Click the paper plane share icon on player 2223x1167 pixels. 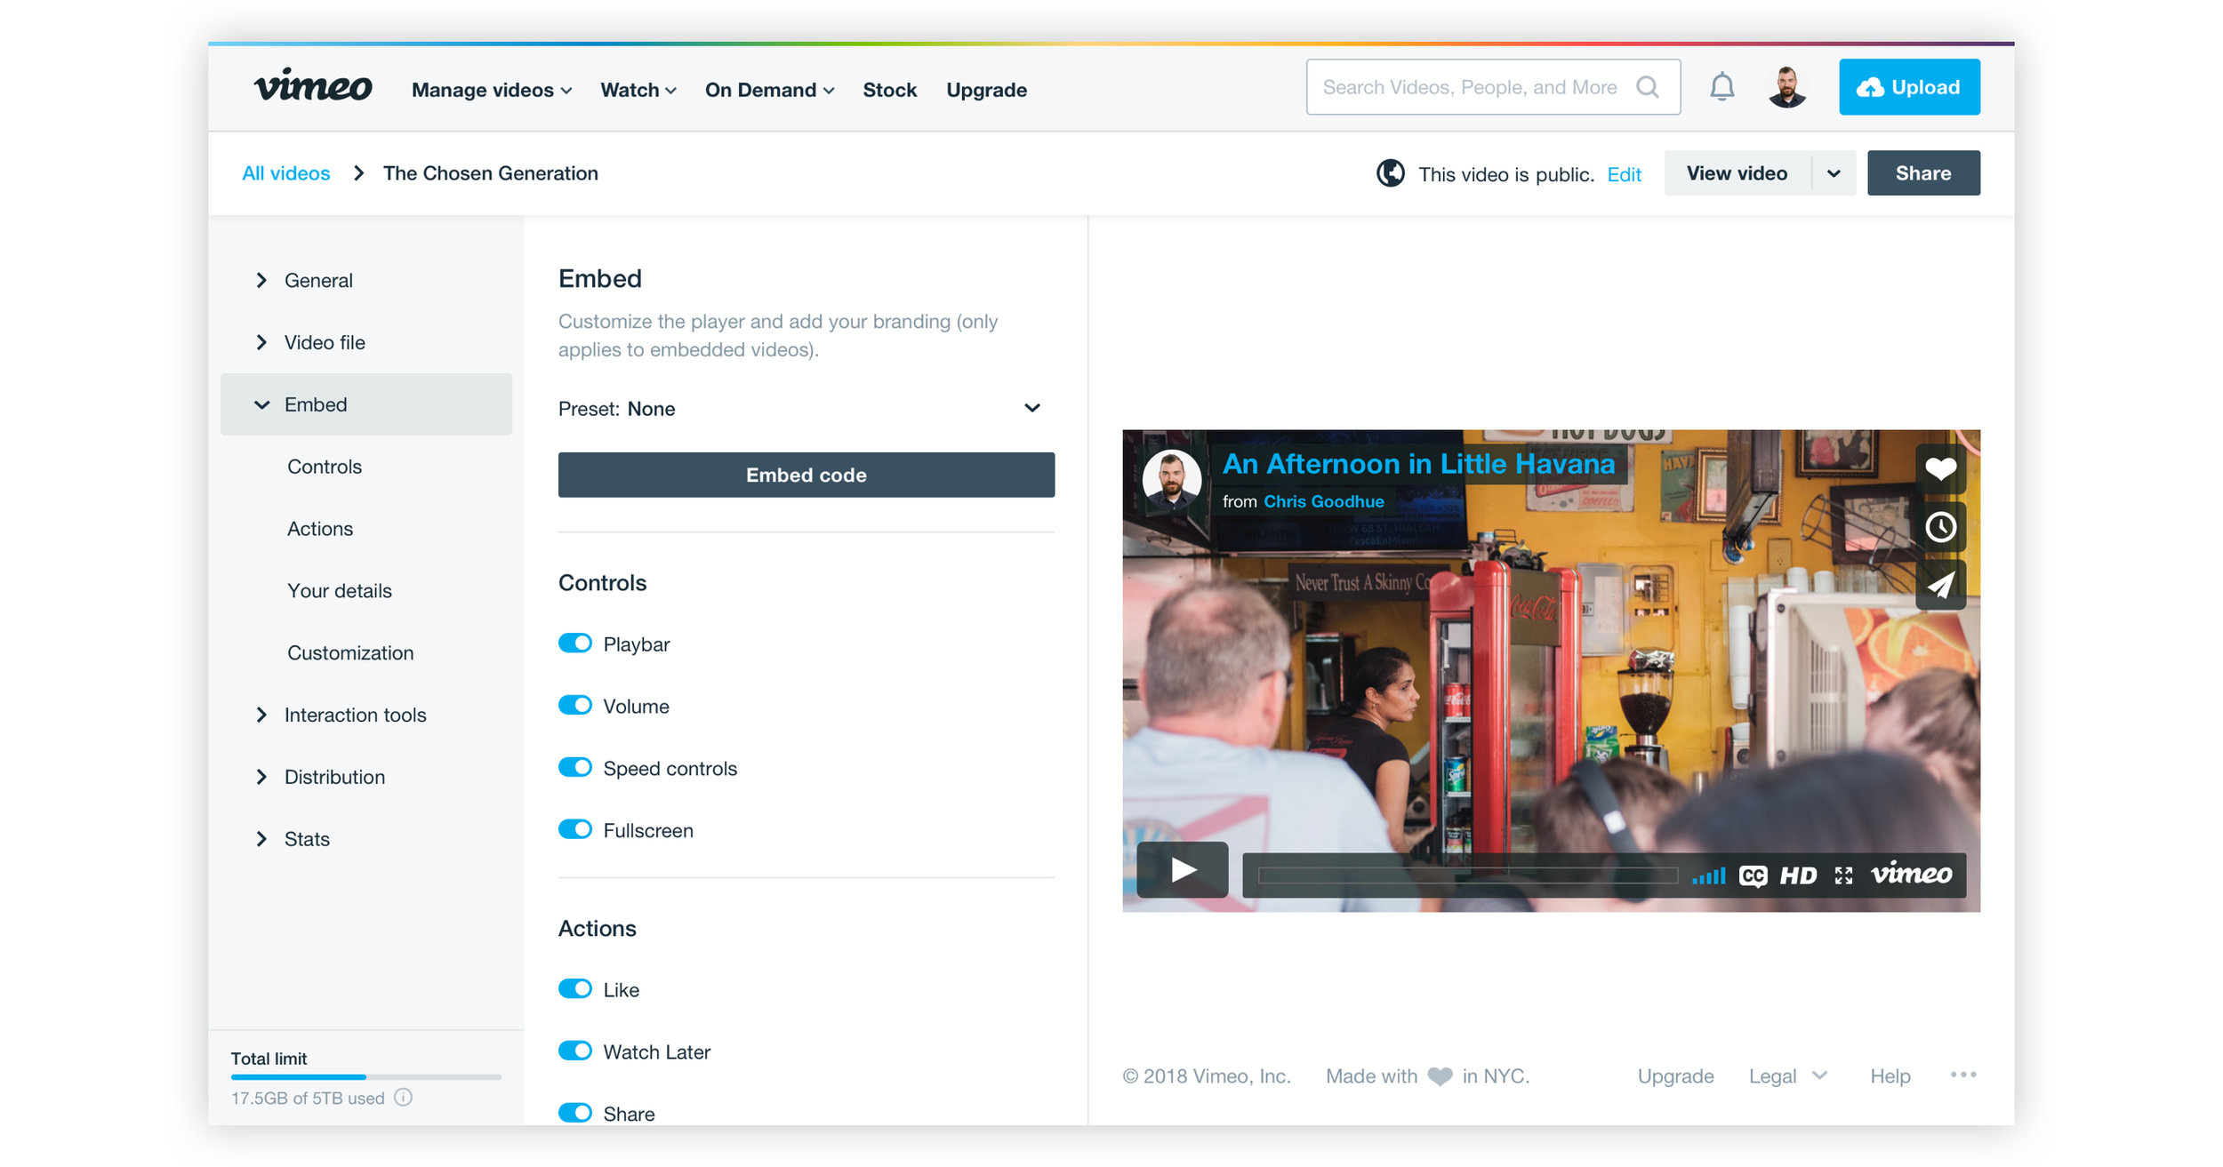[1939, 585]
